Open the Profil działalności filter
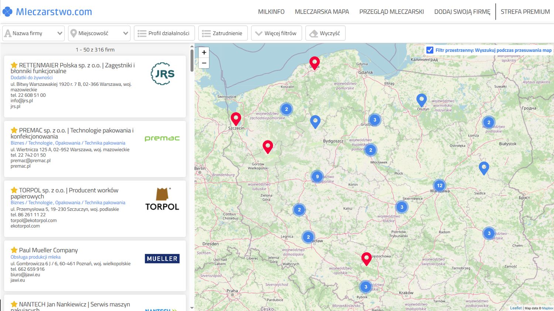This screenshot has height=311, width=554. tap(163, 33)
